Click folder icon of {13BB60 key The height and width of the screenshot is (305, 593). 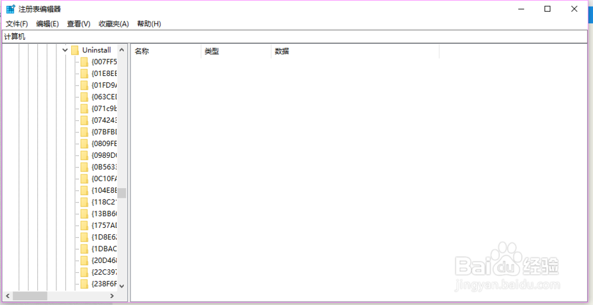[84, 214]
